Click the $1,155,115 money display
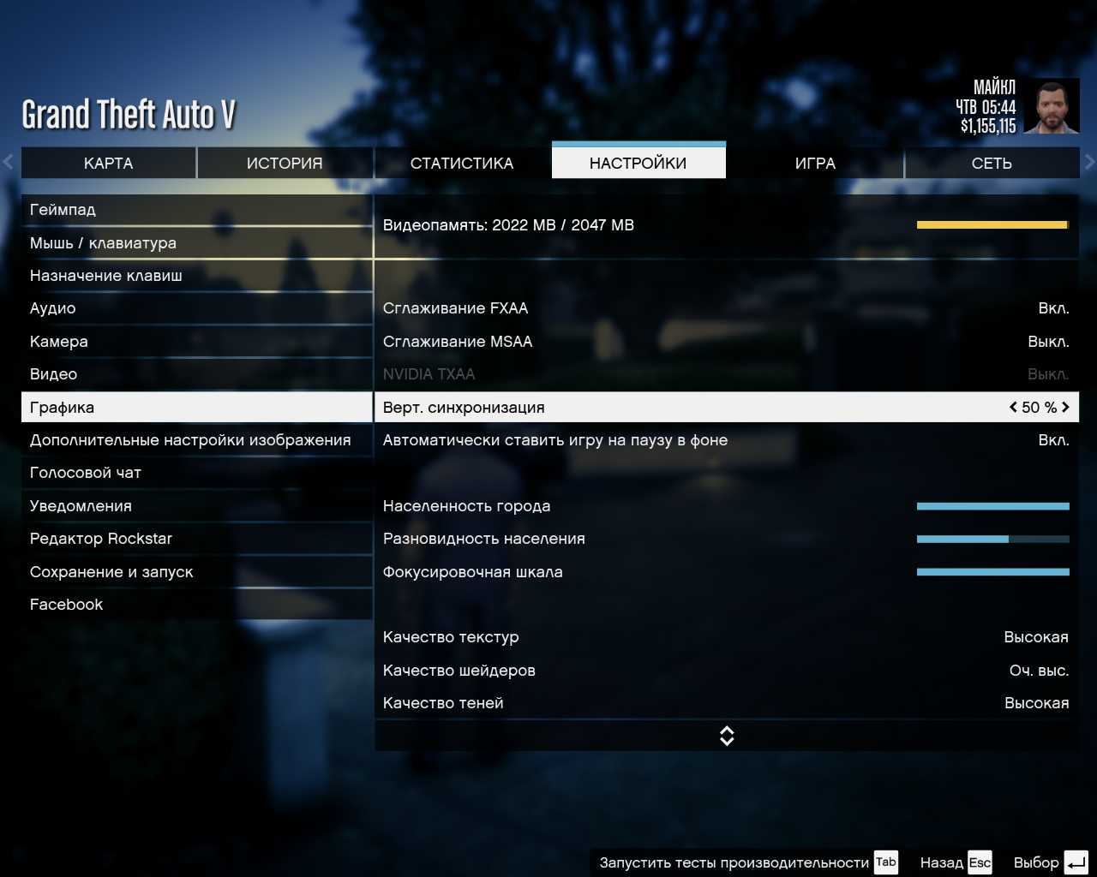 pos(988,127)
